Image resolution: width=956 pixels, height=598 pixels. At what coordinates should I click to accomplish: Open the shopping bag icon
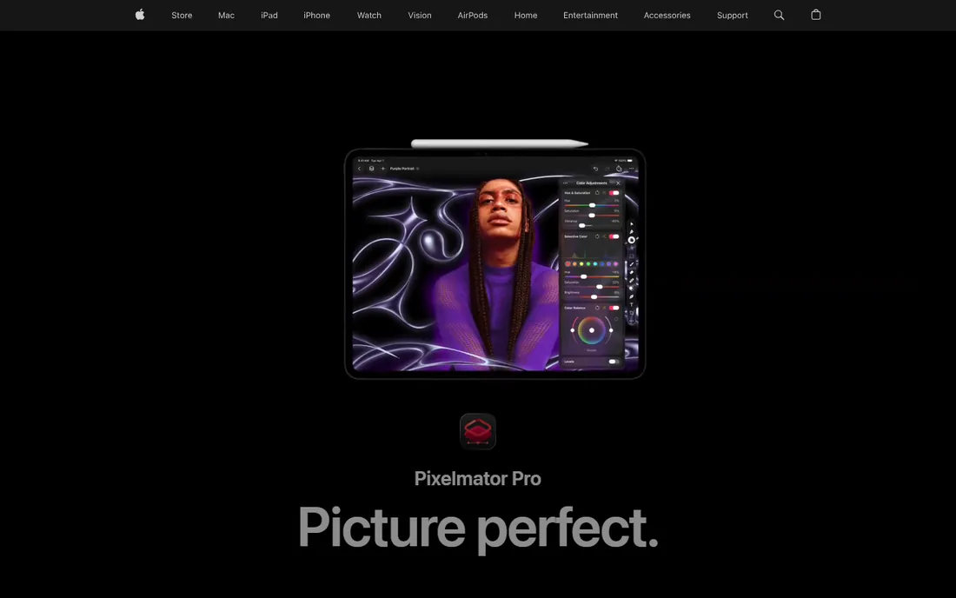[816, 15]
